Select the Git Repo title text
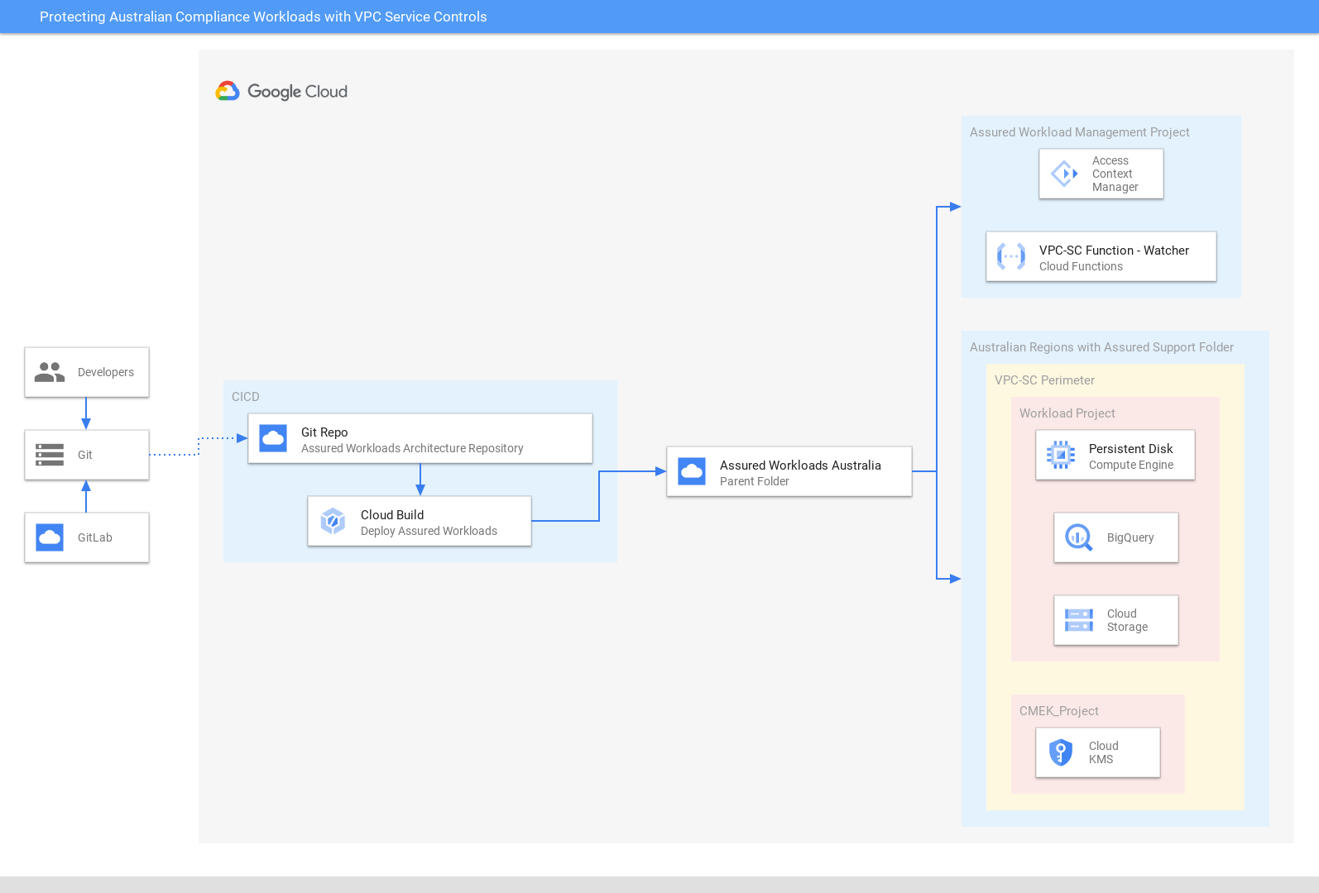This screenshot has width=1319, height=893. (x=324, y=432)
